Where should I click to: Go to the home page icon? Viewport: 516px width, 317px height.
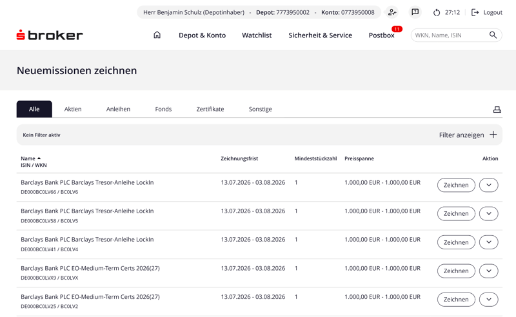[157, 35]
